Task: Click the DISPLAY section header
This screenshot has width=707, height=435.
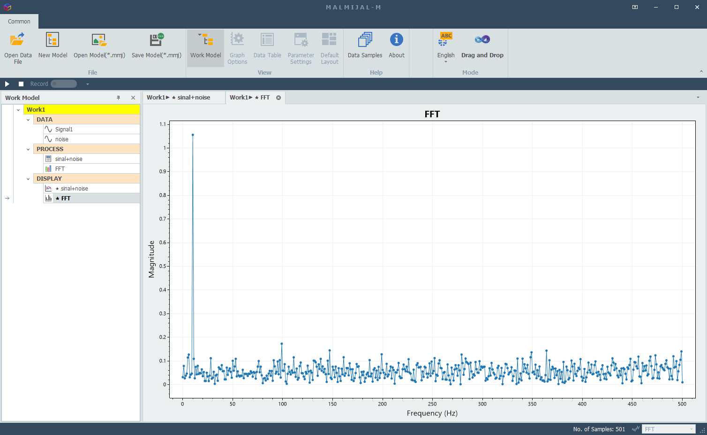Action: coord(87,179)
